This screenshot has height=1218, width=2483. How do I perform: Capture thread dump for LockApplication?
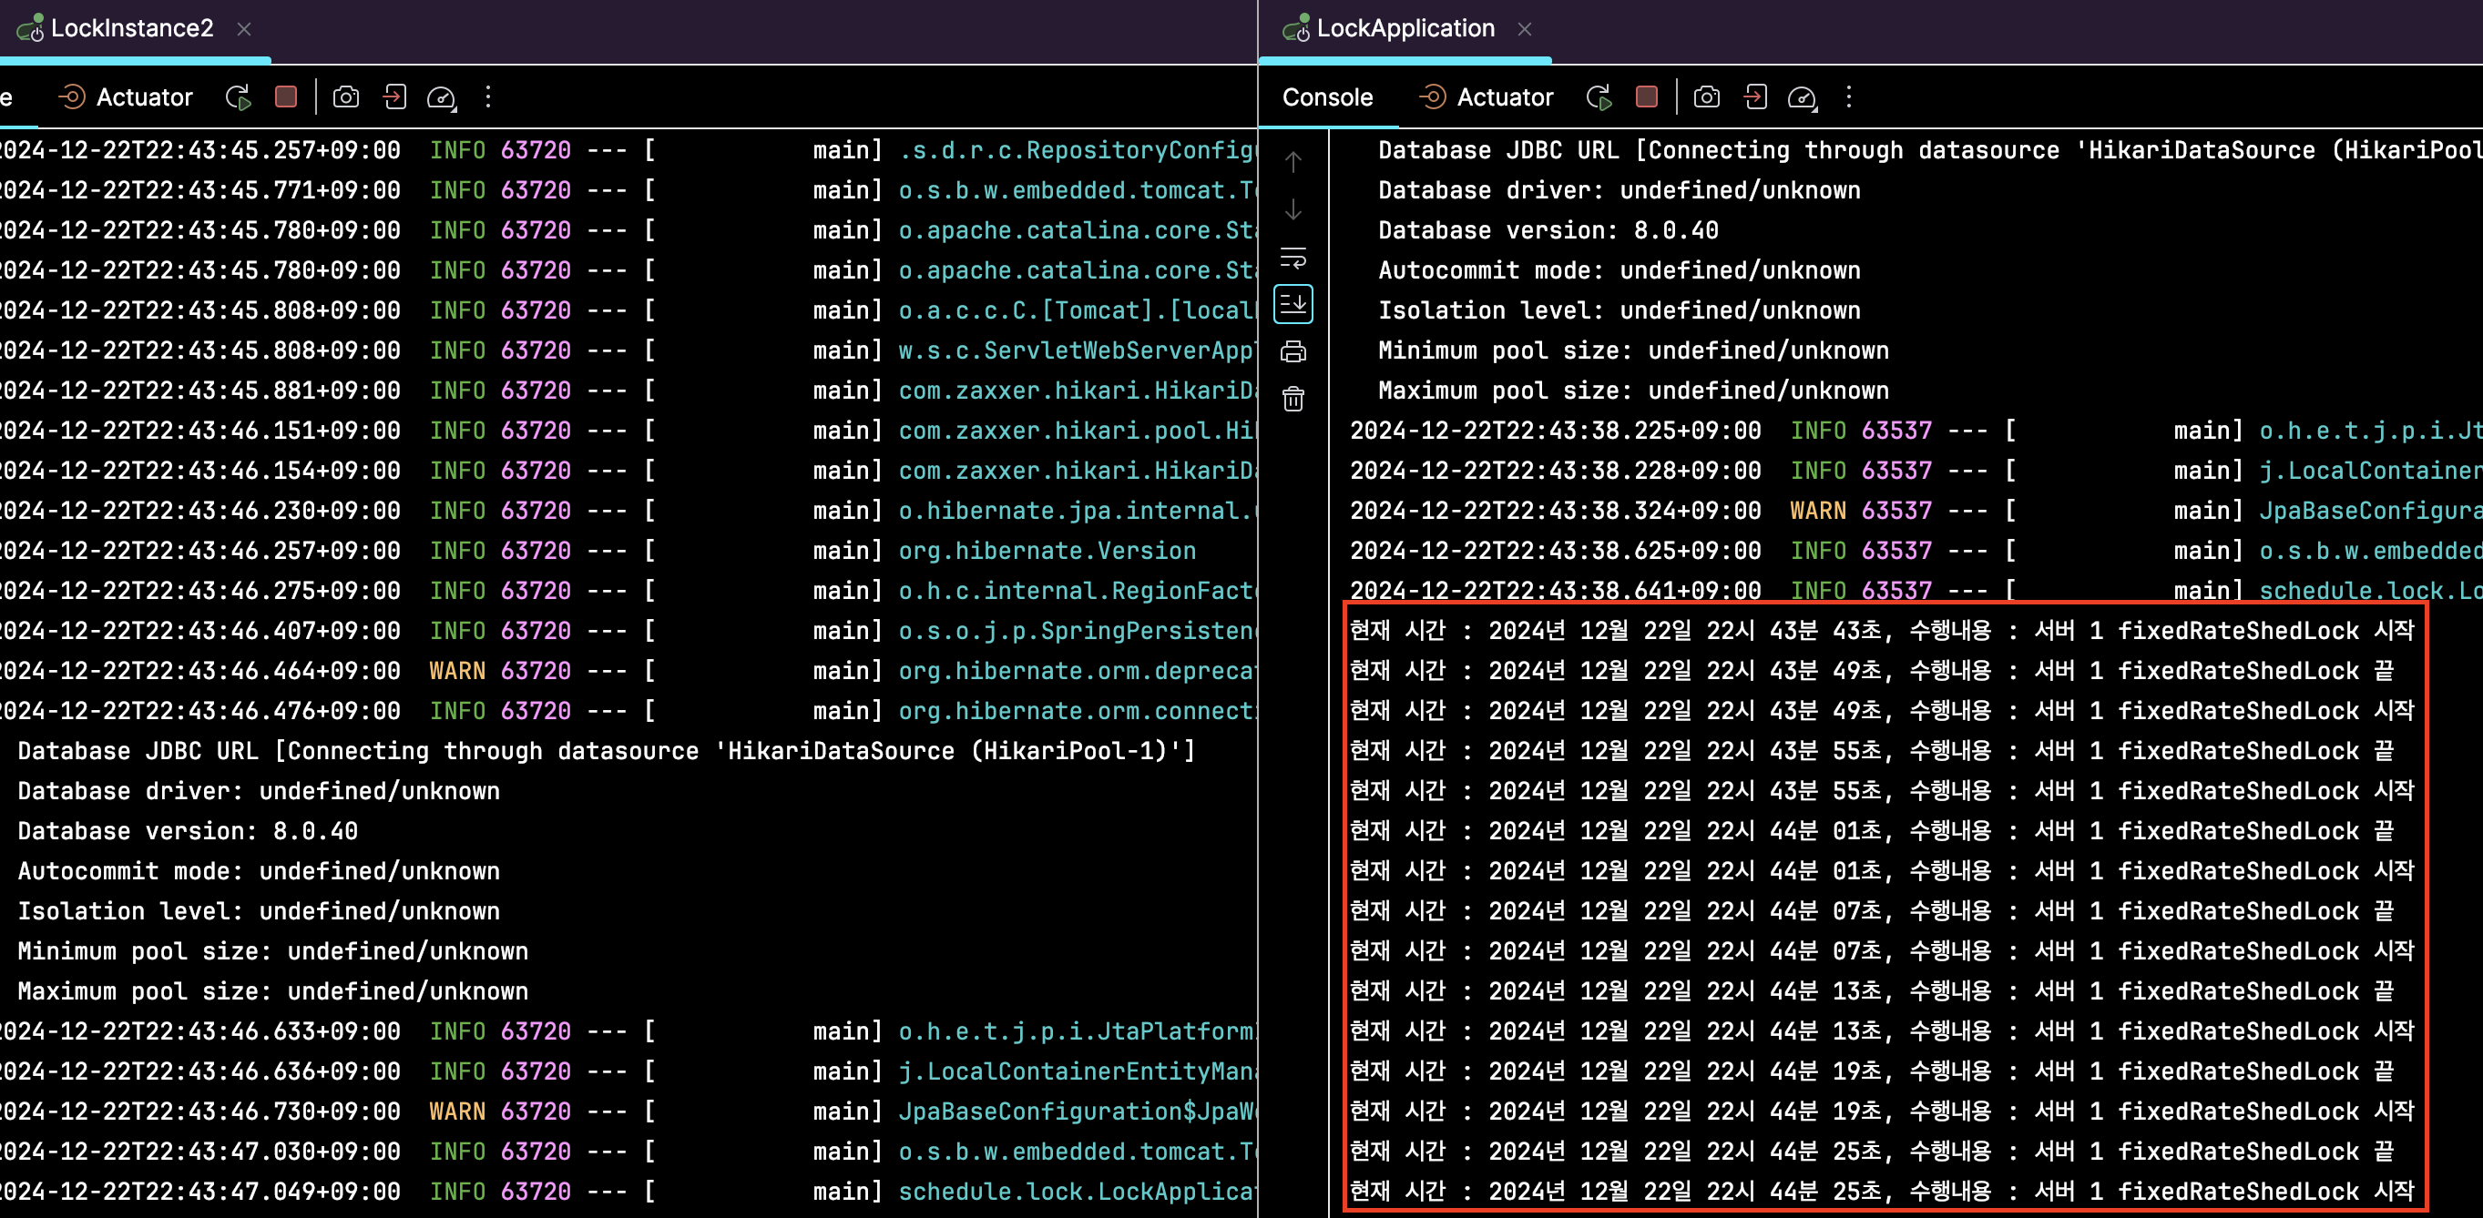tap(1707, 97)
